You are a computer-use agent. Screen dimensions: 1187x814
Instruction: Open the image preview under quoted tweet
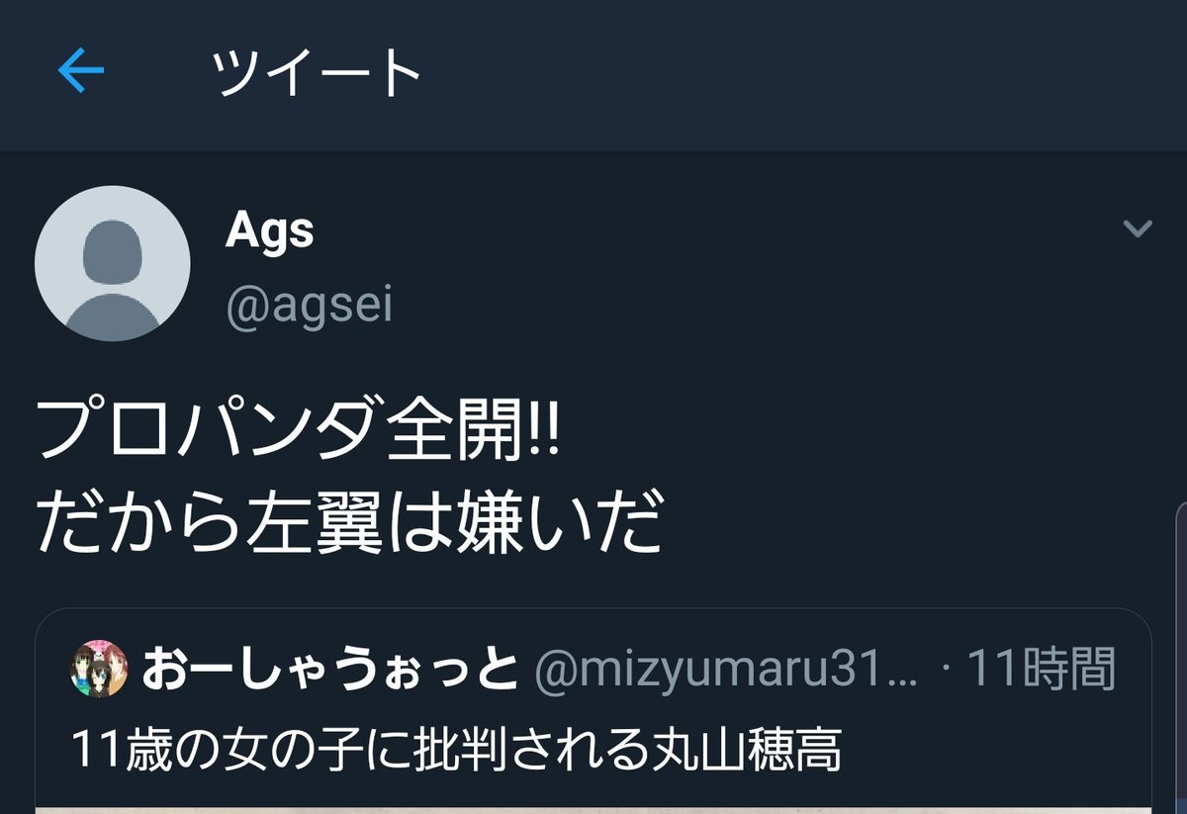tap(593, 810)
